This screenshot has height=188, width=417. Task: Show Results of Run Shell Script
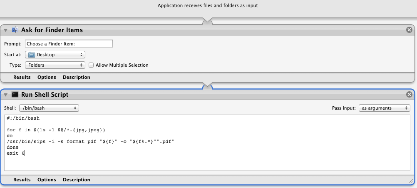[x=22, y=180]
